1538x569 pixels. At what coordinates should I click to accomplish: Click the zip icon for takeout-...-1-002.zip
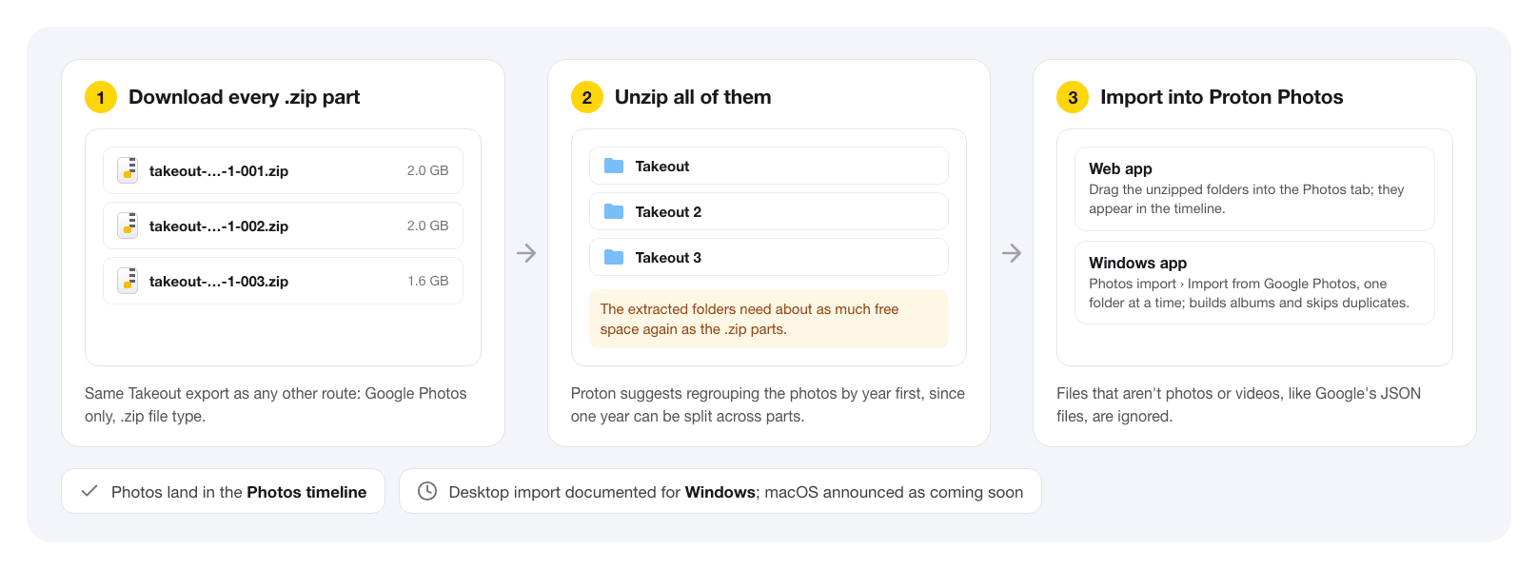pyautogui.click(x=128, y=226)
